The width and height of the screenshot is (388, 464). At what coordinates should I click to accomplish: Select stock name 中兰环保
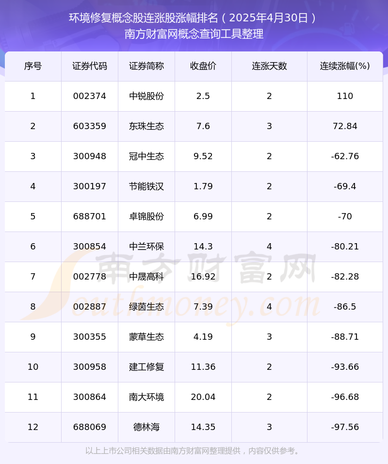coord(146,247)
